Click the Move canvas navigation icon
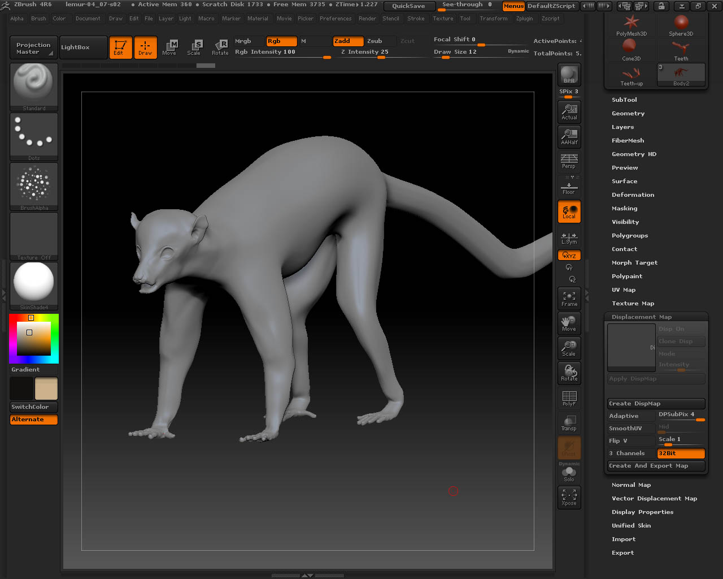 [x=569, y=323]
